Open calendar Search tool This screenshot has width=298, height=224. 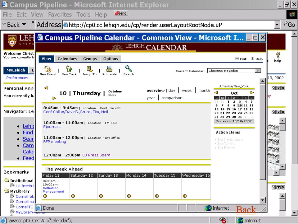click(x=129, y=71)
